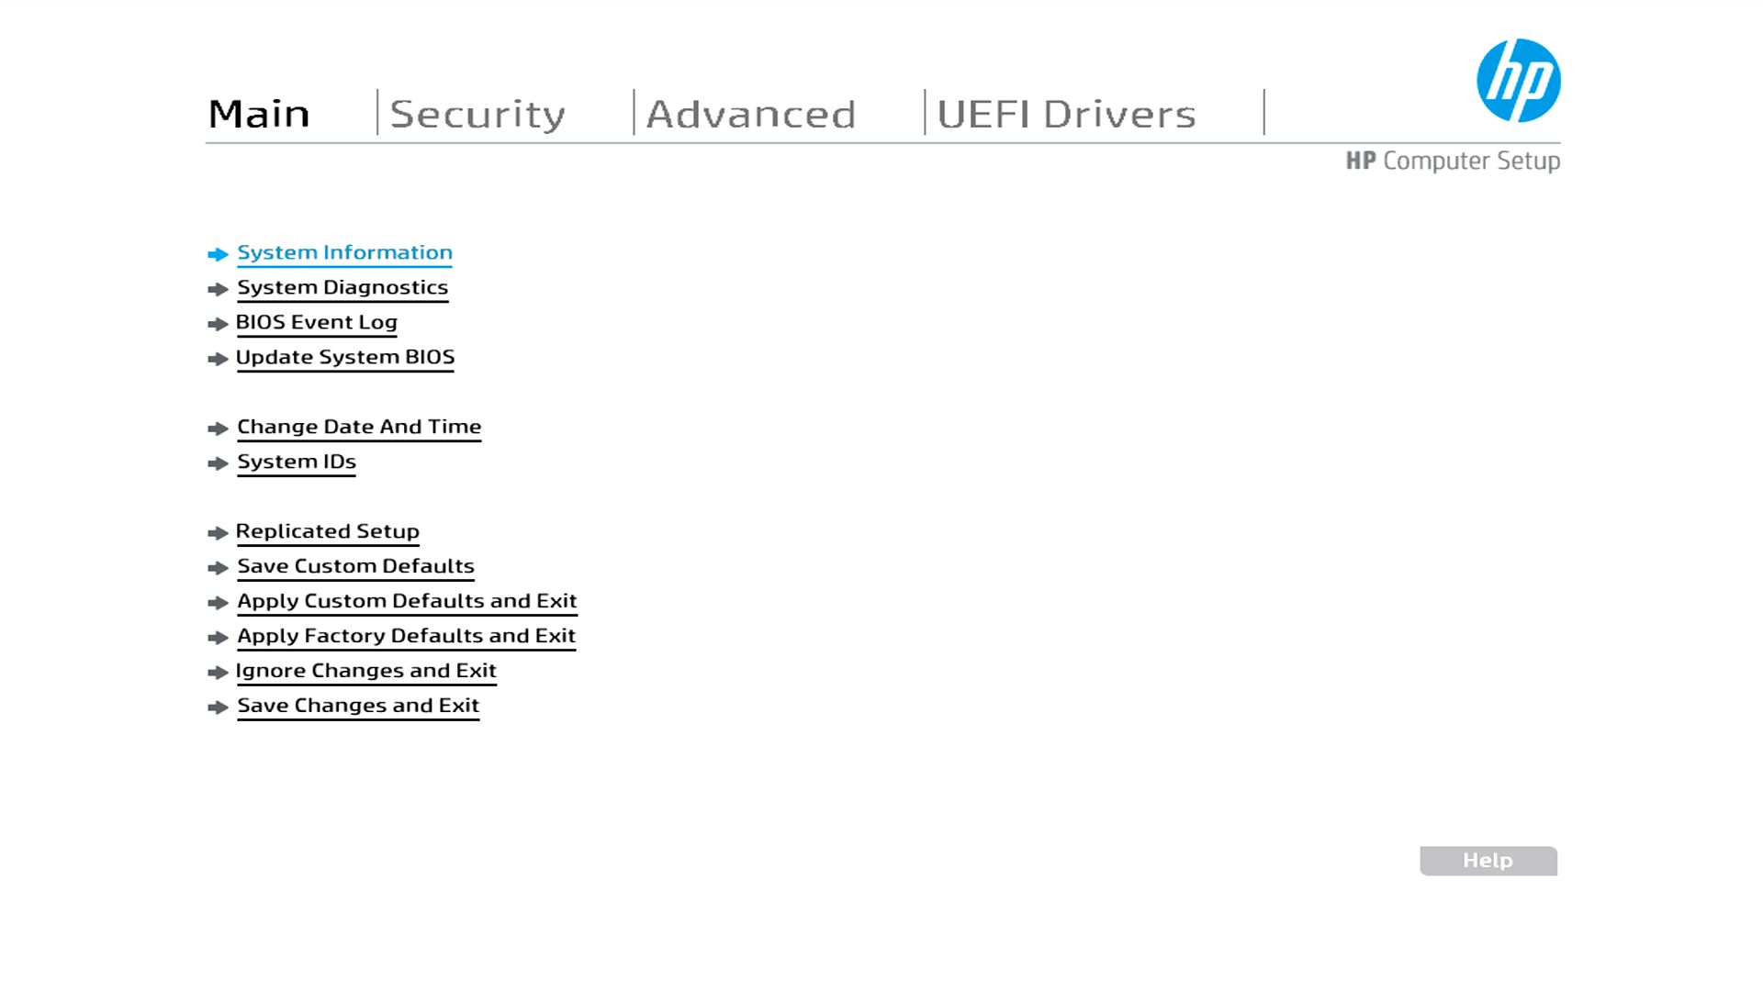Go to the UEFI Drivers tab
1763x991 pixels.
tap(1066, 114)
